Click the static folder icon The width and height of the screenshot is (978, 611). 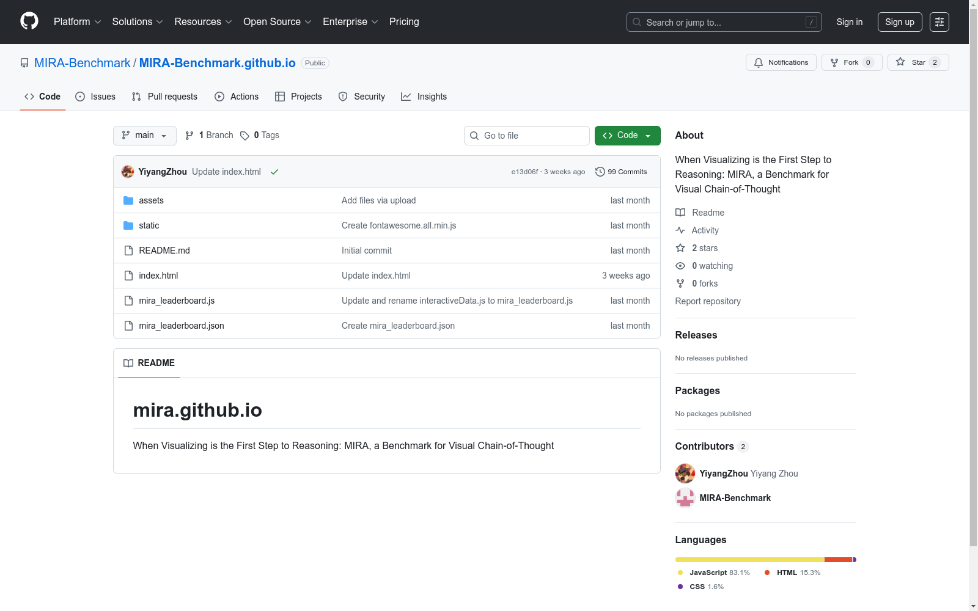128,225
